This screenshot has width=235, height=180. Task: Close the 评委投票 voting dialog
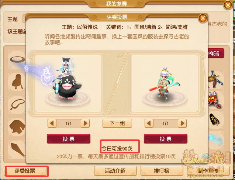pos(203,18)
